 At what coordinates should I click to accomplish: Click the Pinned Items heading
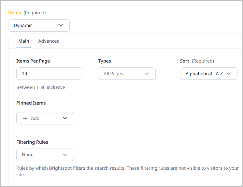31,103
